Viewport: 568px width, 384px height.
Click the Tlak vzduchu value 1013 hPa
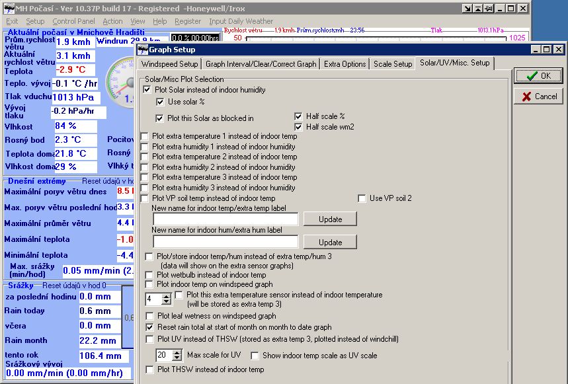76,97
